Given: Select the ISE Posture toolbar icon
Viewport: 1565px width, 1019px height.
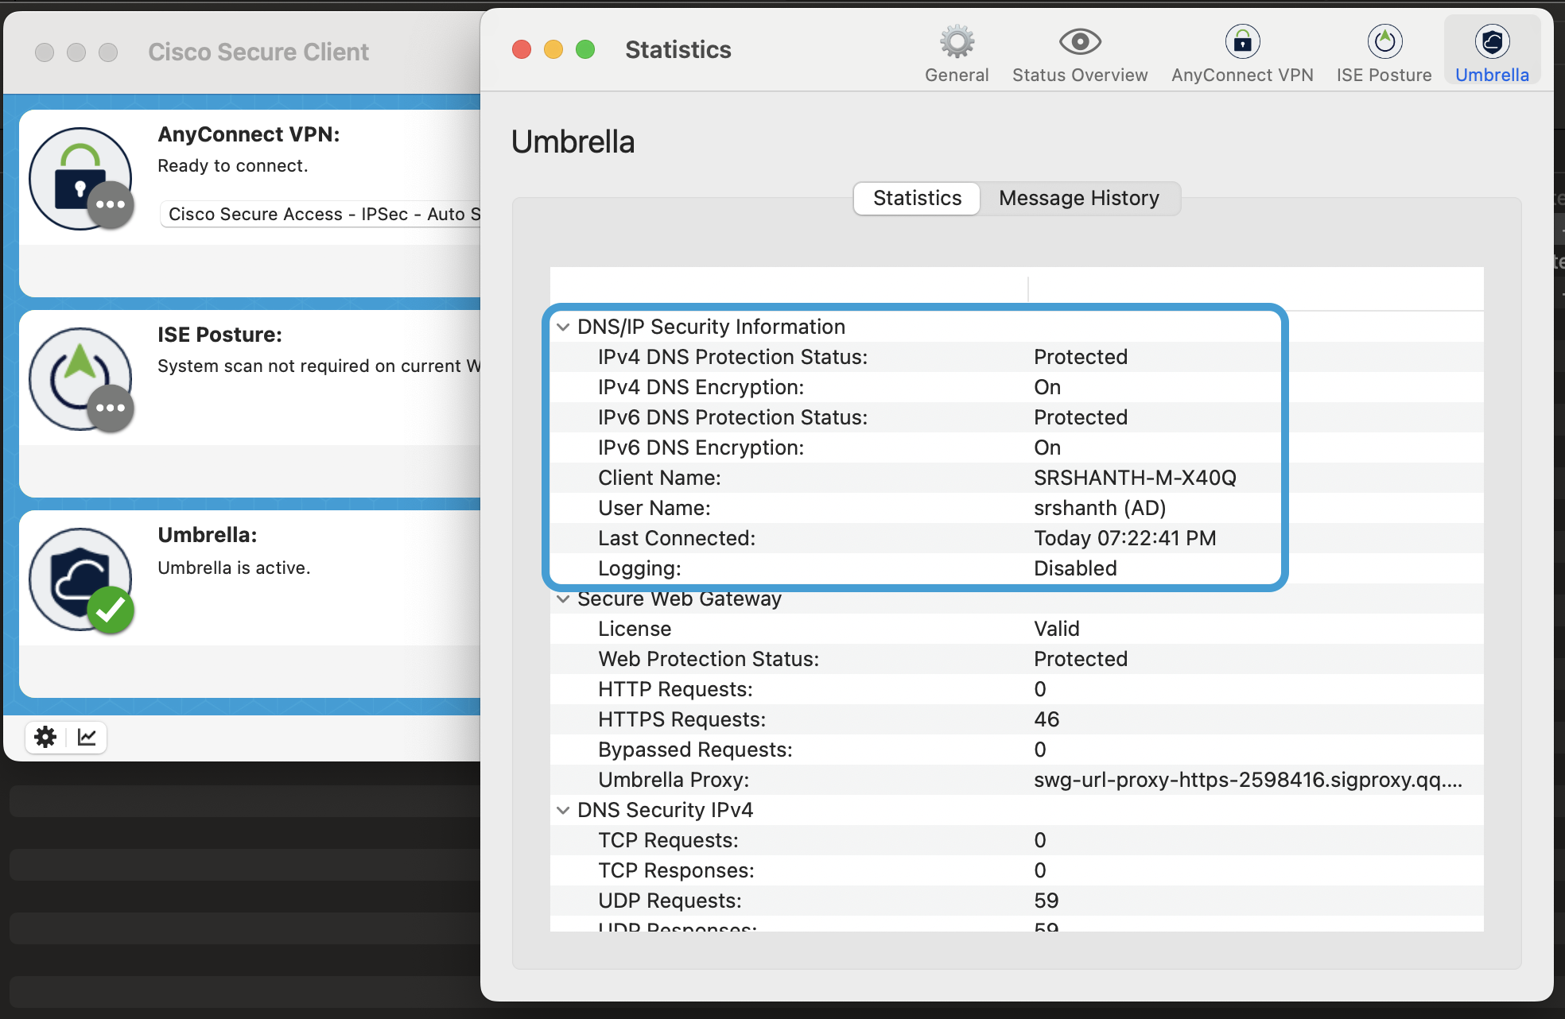Looking at the screenshot, I should point(1384,41).
